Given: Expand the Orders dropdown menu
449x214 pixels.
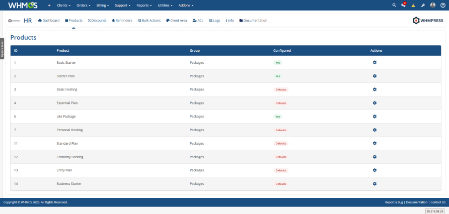Looking at the screenshot, I should pos(84,5).
